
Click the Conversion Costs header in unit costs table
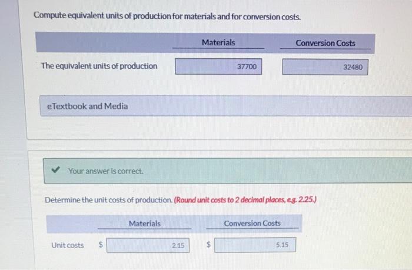(x=252, y=224)
